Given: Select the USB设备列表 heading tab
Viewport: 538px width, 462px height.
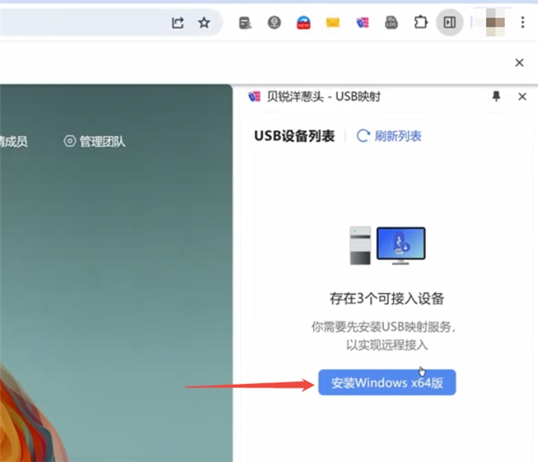Looking at the screenshot, I should [x=295, y=136].
